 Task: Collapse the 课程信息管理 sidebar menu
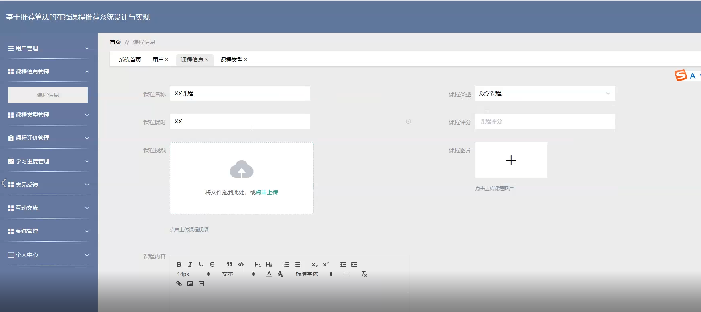[x=48, y=72]
